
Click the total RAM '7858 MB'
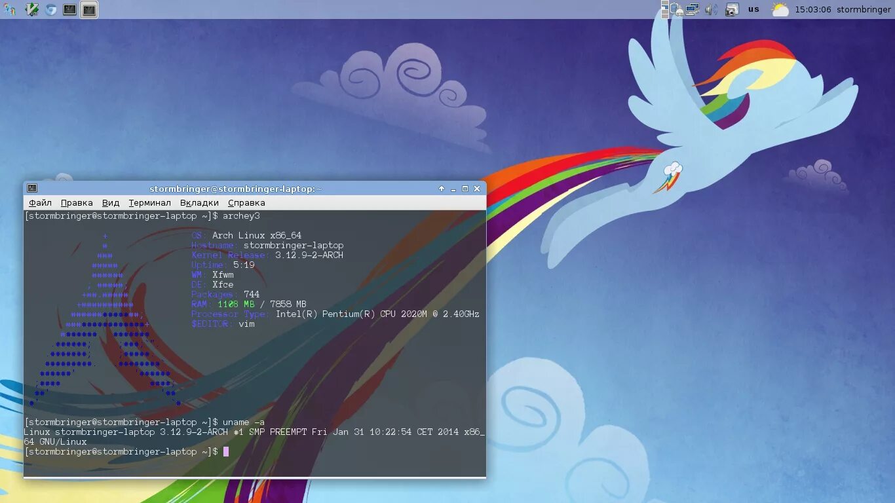(288, 305)
